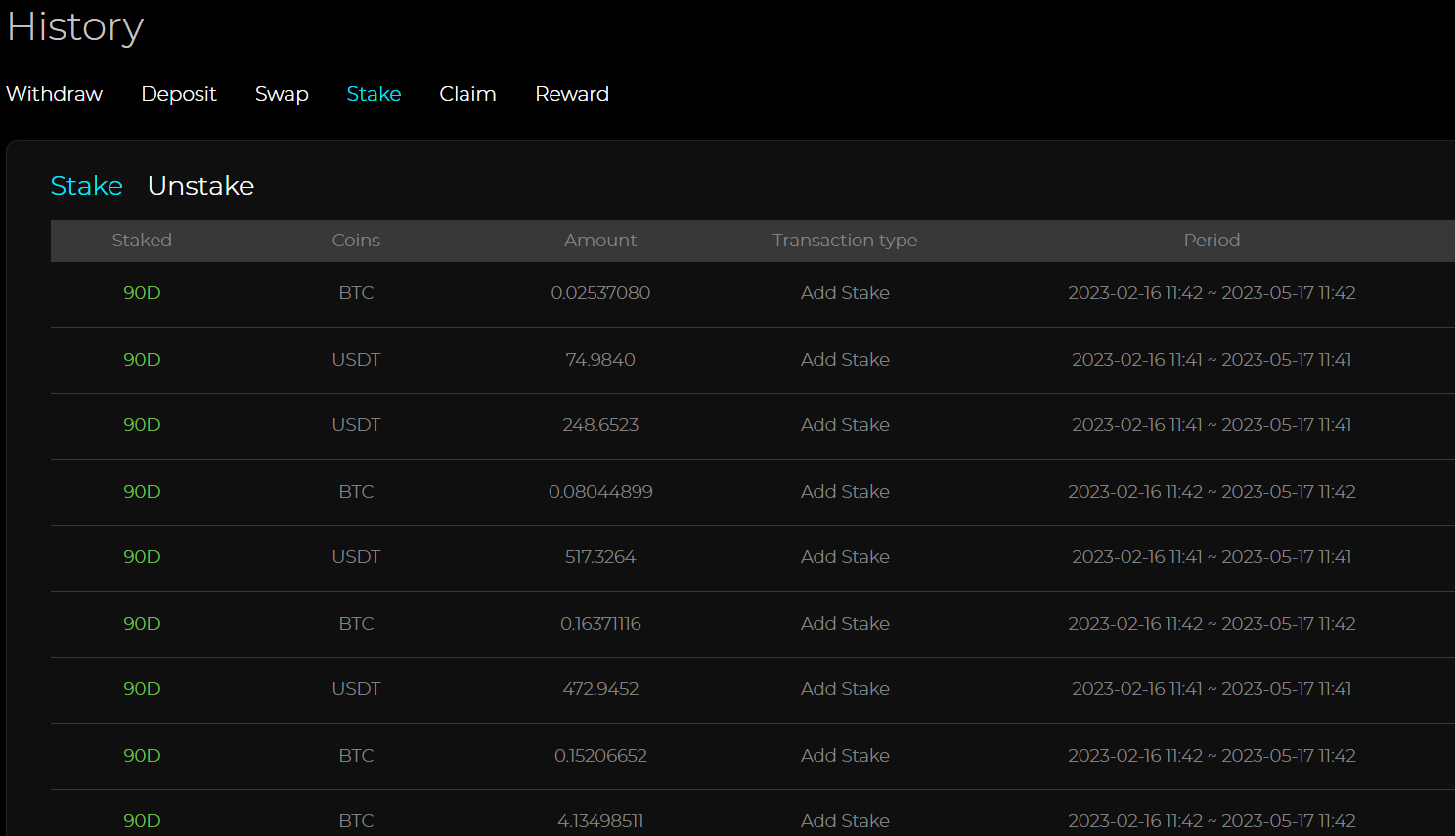
Task: Select the amount 248.6523
Action: [600, 425]
